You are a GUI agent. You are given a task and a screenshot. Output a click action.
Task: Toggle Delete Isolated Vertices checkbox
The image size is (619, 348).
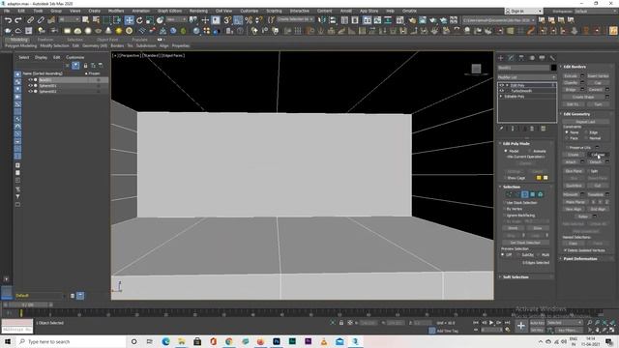tap(565, 250)
